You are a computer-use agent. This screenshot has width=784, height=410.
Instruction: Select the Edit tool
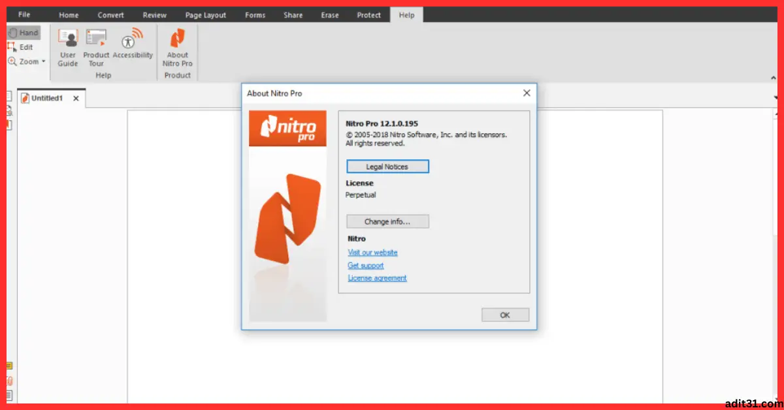[x=25, y=46]
